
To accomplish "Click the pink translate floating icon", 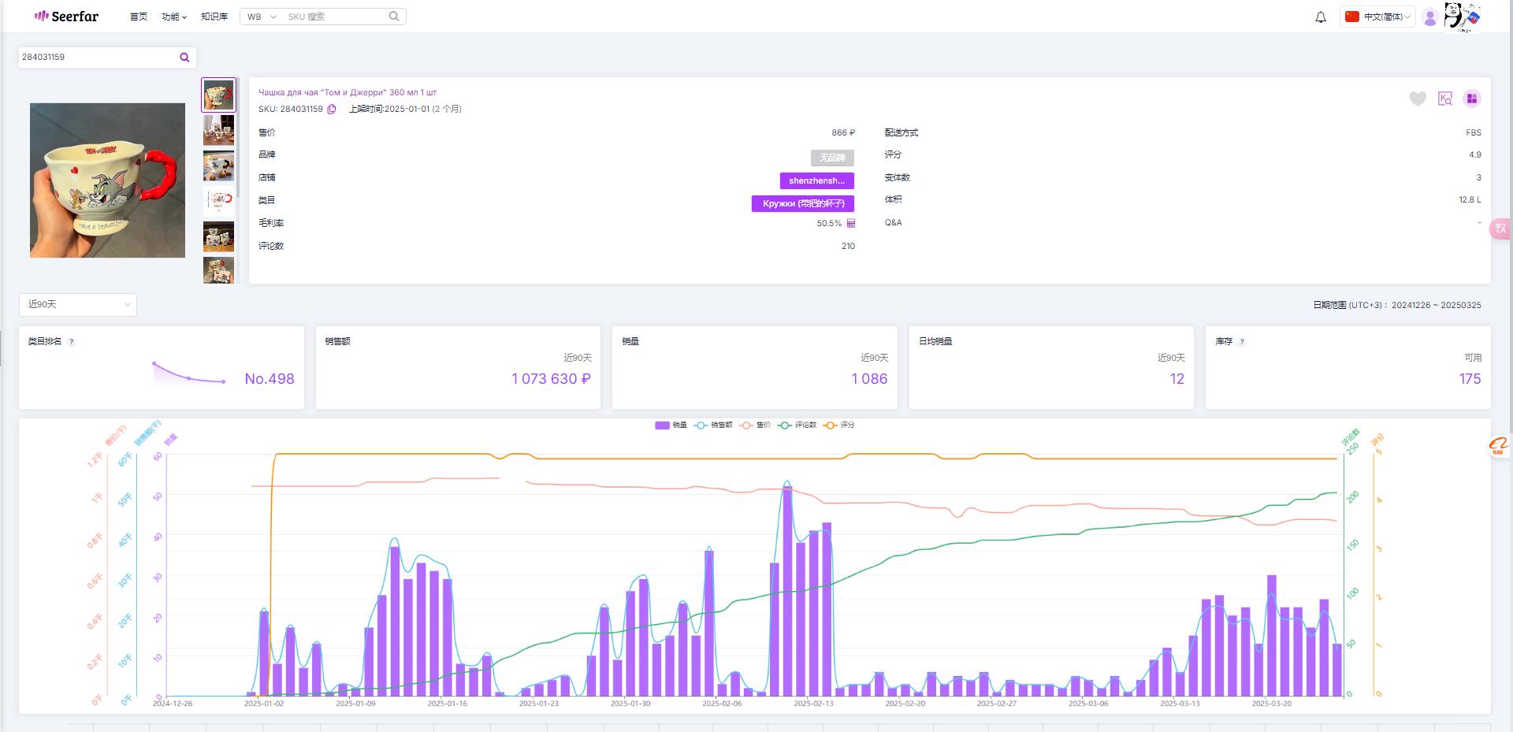I will [x=1500, y=229].
